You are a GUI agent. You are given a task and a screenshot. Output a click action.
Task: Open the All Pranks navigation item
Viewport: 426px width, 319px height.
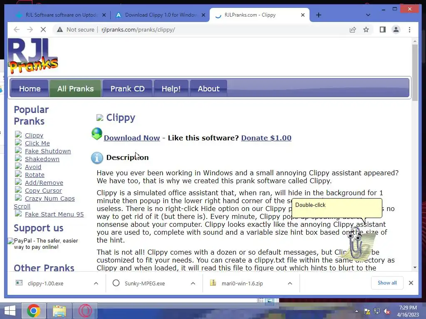point(75,88)
